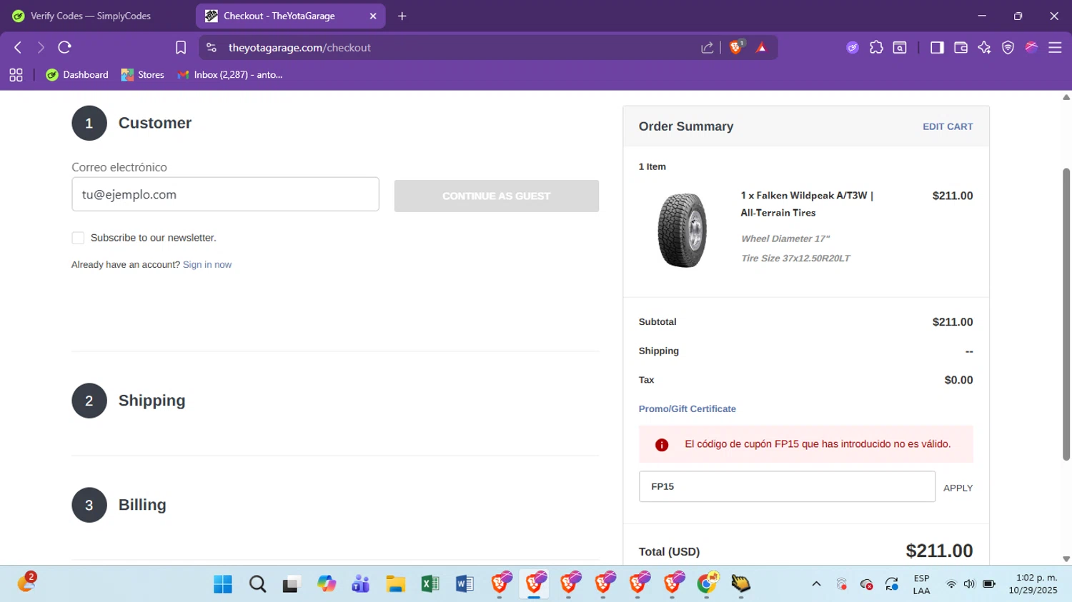The height and width of the screenshot is (602, 1072).
Task: Click Edit Cart in Order Summary
Action: coord(948,126)
